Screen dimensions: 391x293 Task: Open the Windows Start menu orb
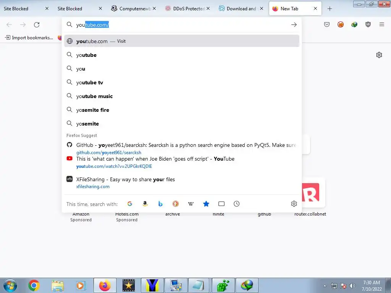point(10,285)
